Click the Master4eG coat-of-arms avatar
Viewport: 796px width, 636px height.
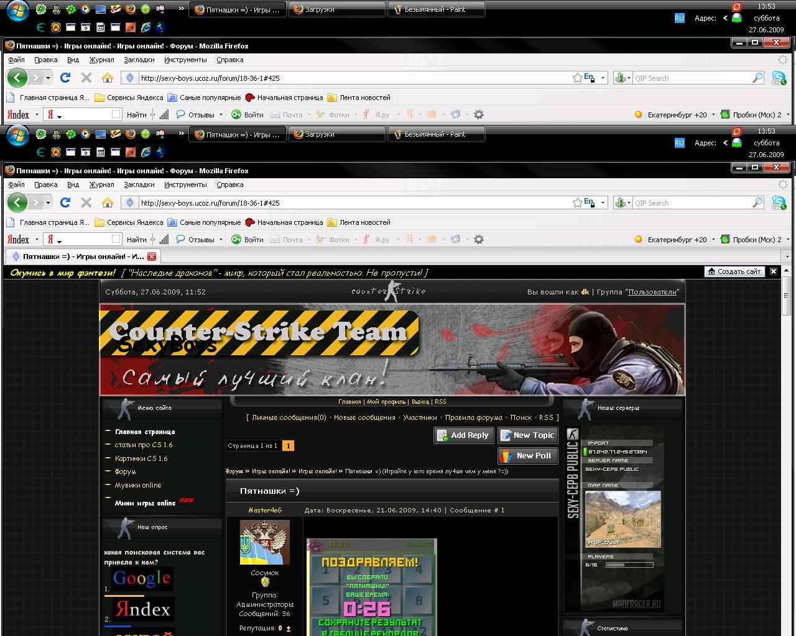tap(265, 542)
